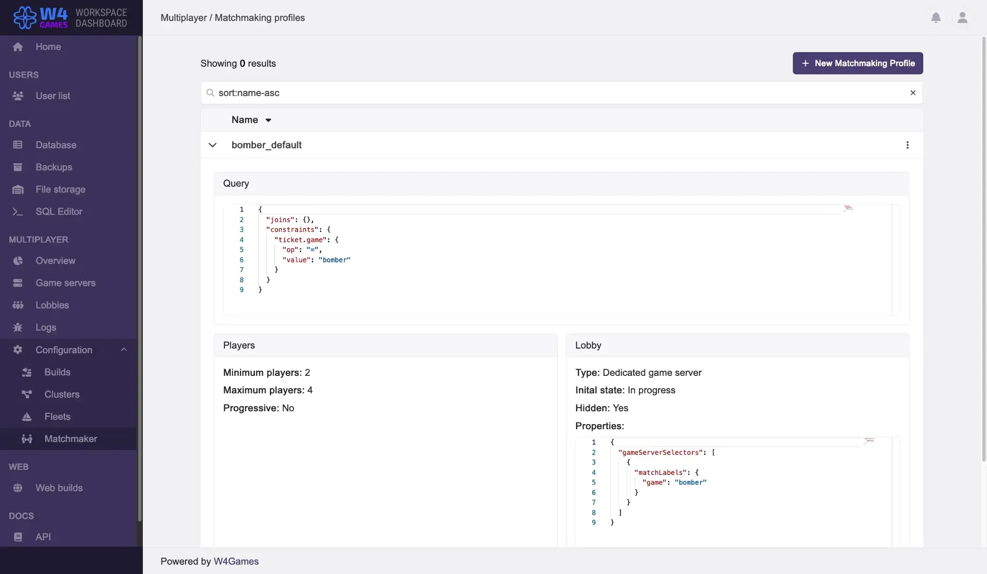Click the Matchmaker sidebar icon

click(26, 438)
